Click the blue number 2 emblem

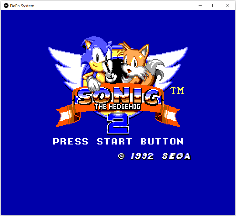(118, 123)
